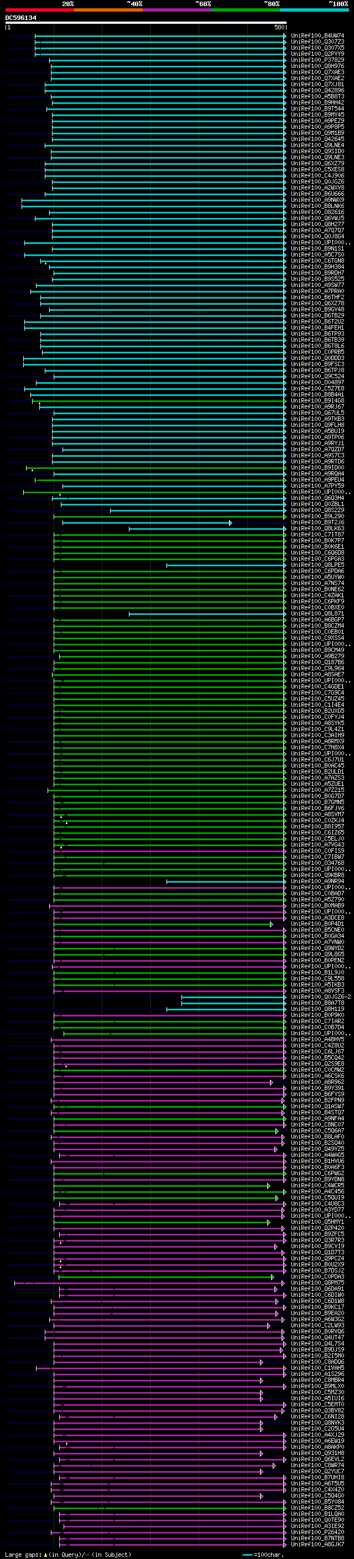354x1559 pixels.
Task: Select entry UniRef100_B6U666
Action: [x=317, y=194]
